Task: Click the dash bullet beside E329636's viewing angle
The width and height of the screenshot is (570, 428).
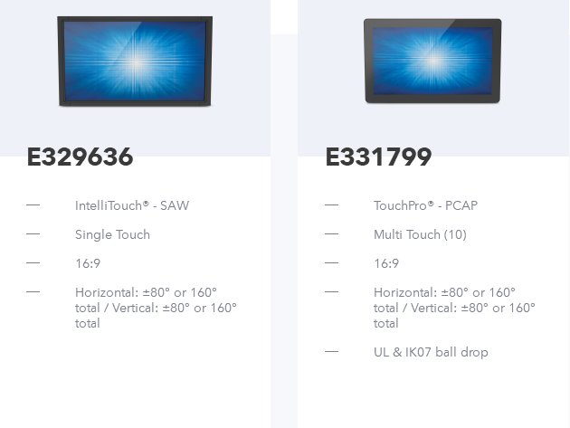Action: pos(33,291)
